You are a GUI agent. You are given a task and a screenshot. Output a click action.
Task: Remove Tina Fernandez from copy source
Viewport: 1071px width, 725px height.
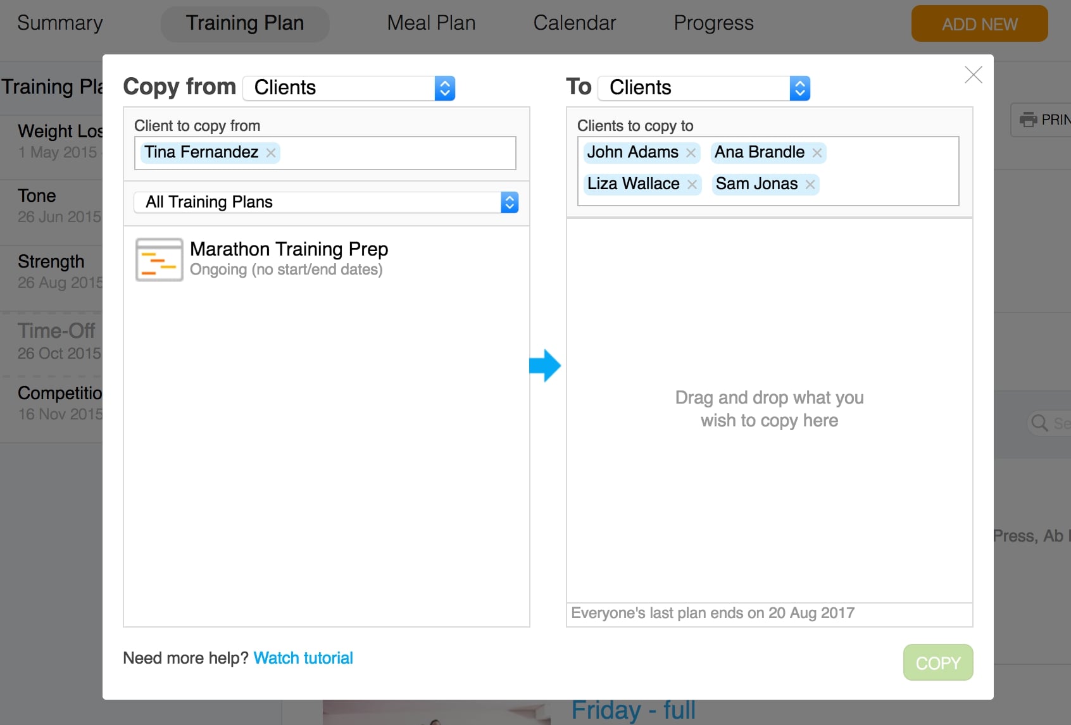pos(271,153)
